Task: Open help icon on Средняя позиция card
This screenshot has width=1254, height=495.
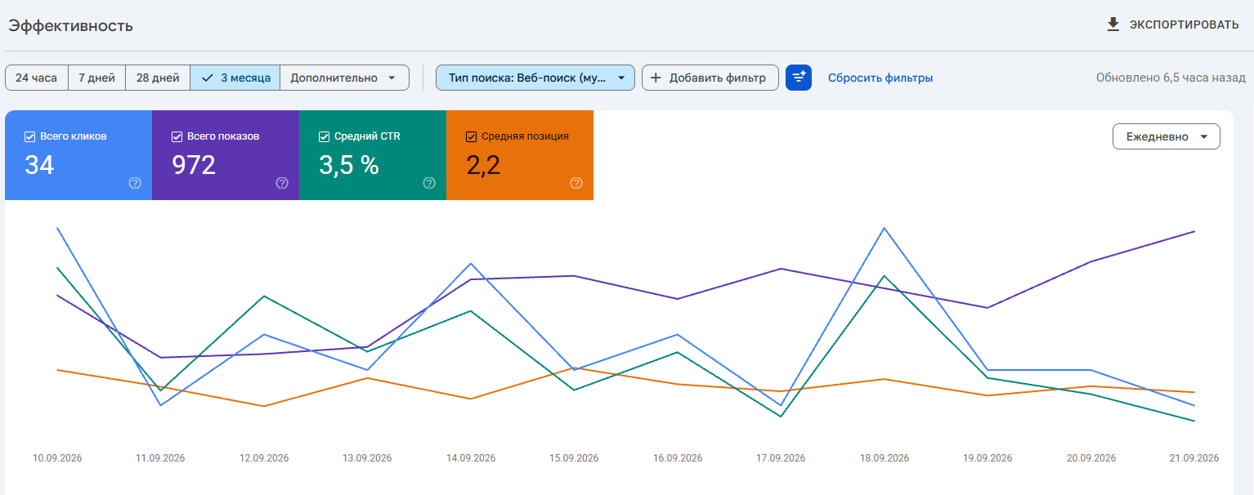Action: [x=576, y=183]
